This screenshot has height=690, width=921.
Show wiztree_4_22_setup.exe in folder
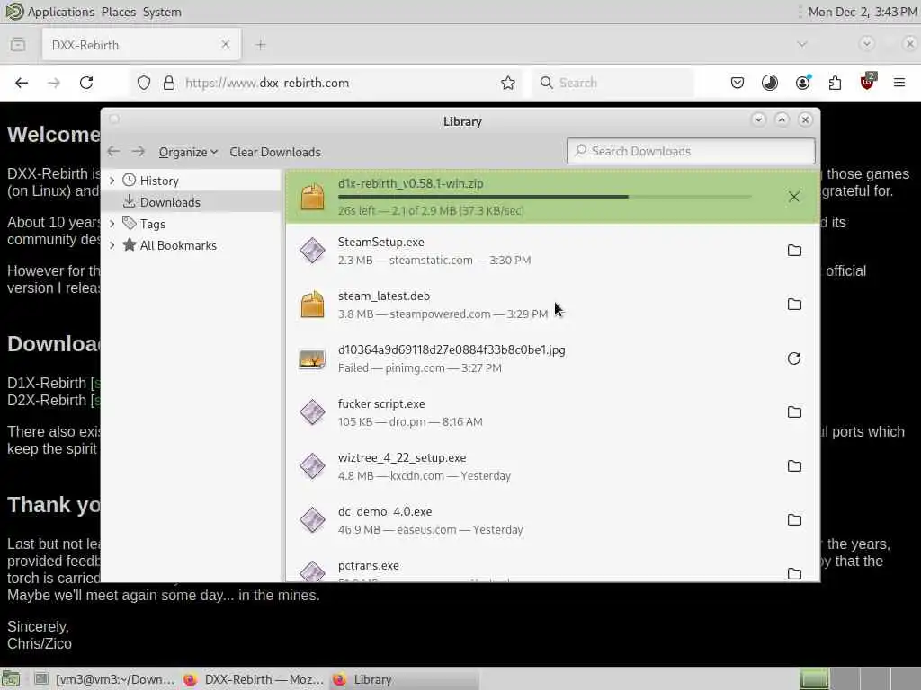(x=794, y=466)
